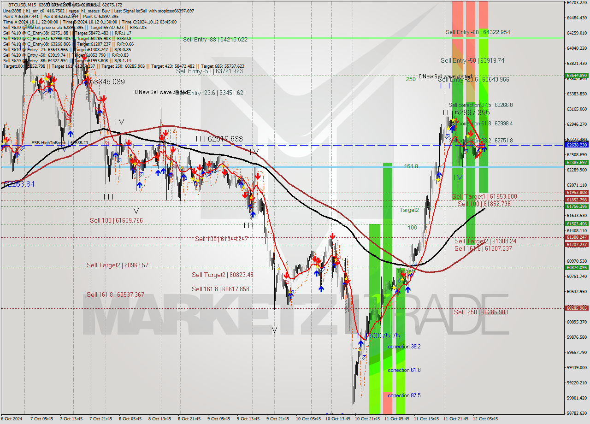Select the green 61756.386 price axis tag
590x424 pixels.
pos(577,206)
